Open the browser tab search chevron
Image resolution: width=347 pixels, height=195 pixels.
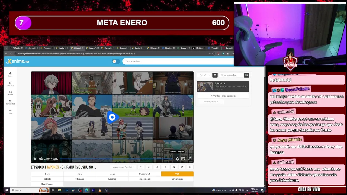(6, 48)
